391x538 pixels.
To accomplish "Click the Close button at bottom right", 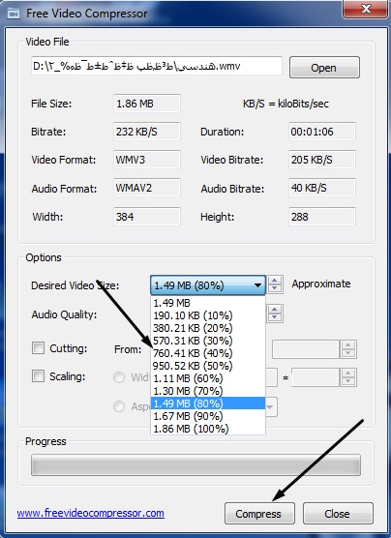I will [x=338, y=514].
